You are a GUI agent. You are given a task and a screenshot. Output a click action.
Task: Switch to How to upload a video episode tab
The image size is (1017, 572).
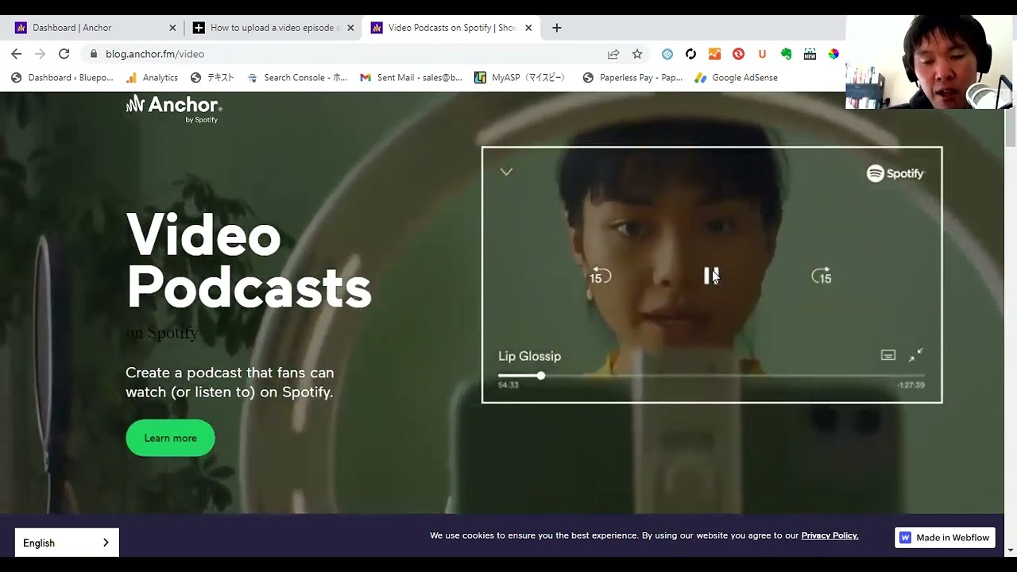pos(275,28)
